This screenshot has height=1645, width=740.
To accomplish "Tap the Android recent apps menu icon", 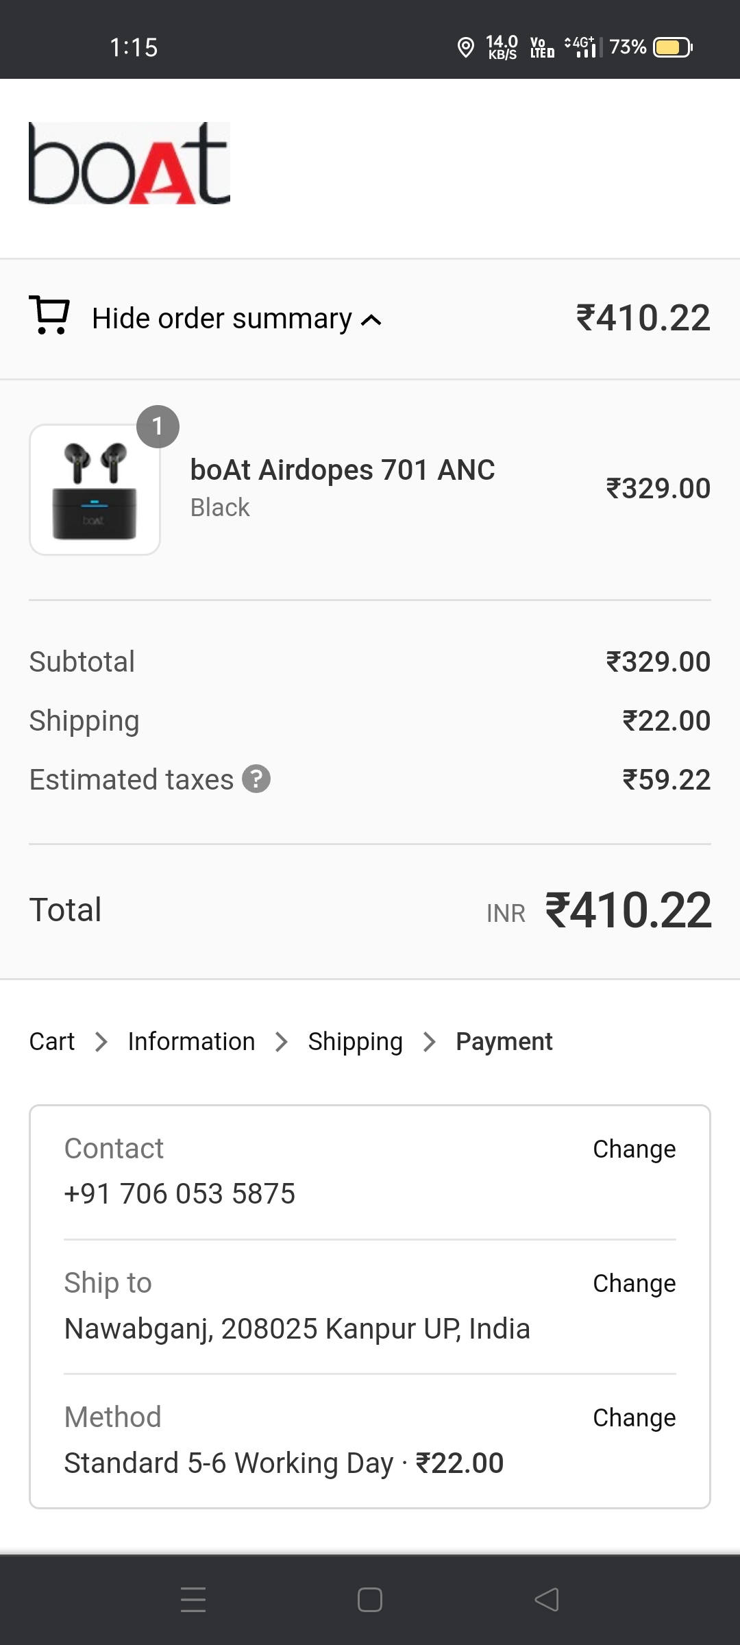I will (193, 1600).
